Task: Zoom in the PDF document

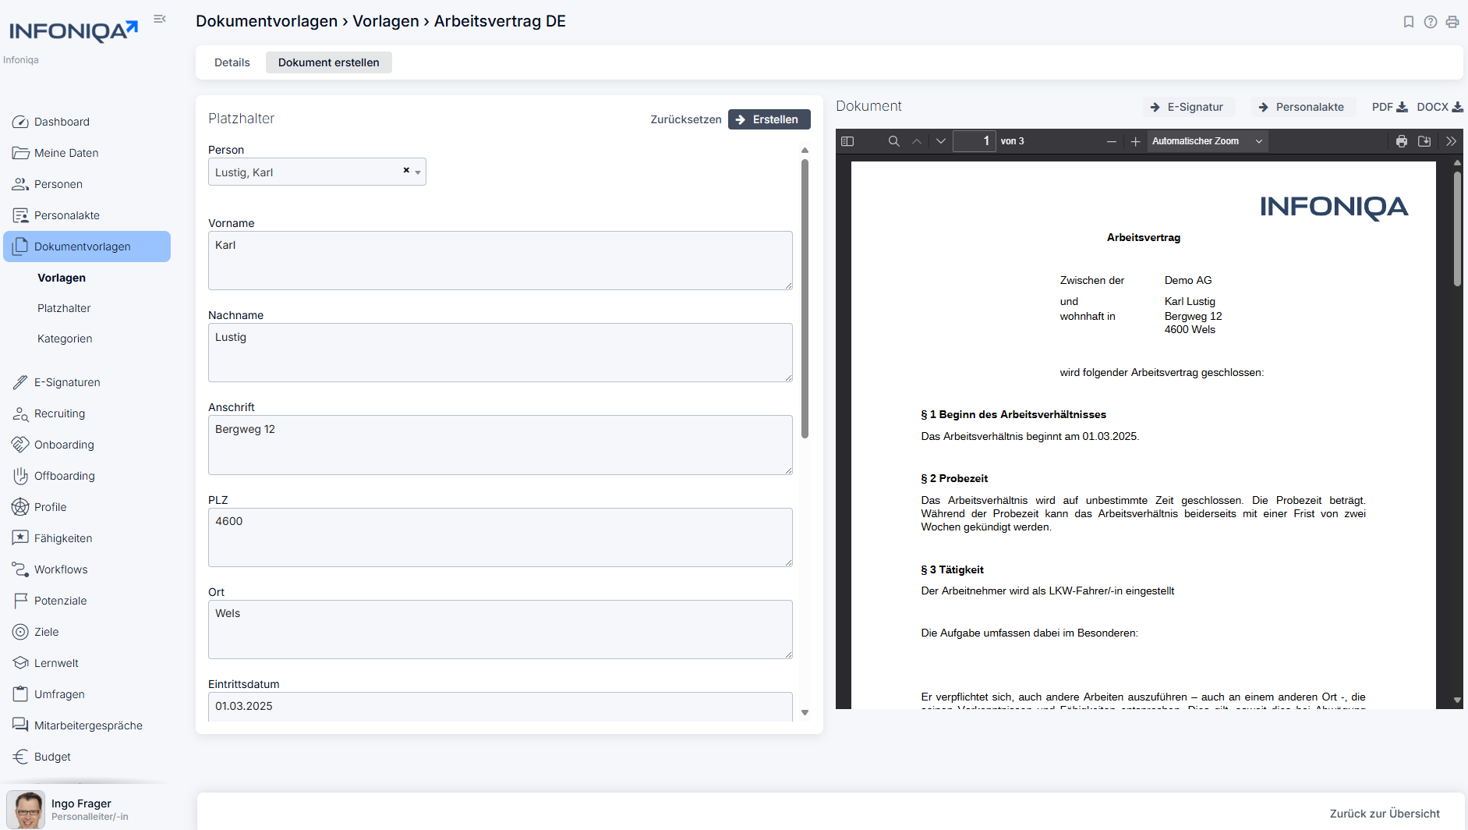Action: [1135, 141]
